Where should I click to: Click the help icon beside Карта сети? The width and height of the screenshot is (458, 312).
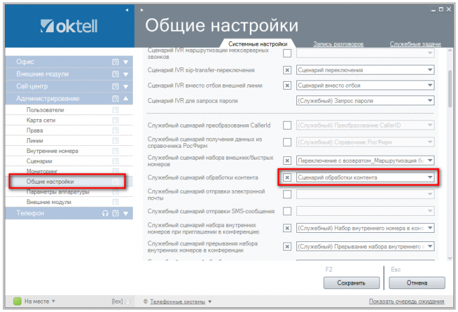click(115, 121)
